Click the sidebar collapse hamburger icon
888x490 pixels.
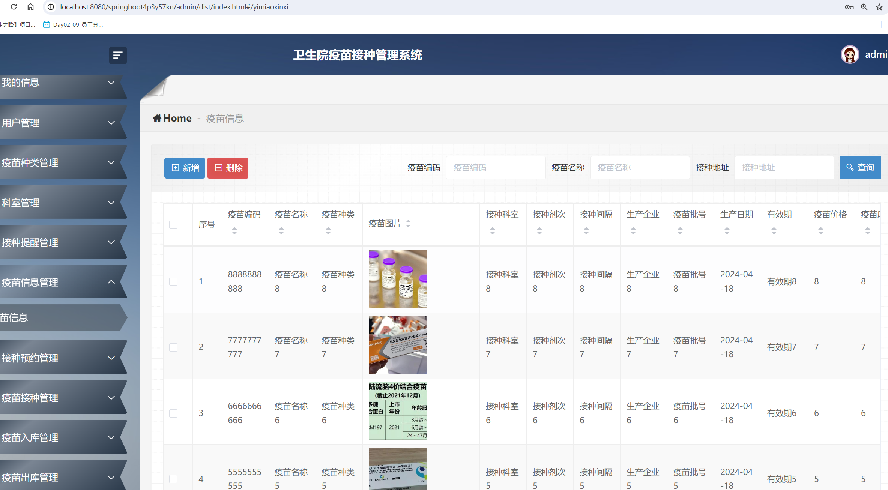tap(117, 55)
